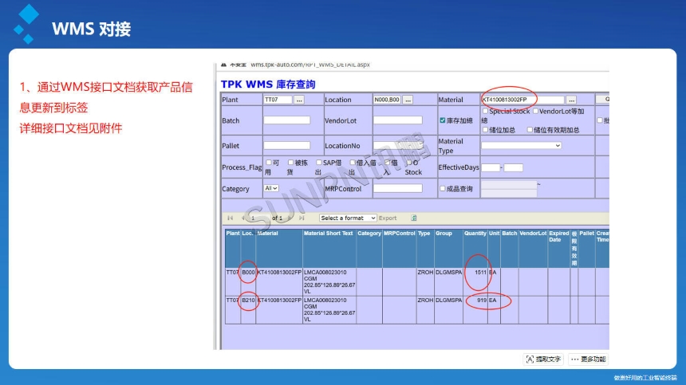This screenshot has width=686, height=385.
Task: Open the Plant lookup ellipsis button
Action: [299, 100]
